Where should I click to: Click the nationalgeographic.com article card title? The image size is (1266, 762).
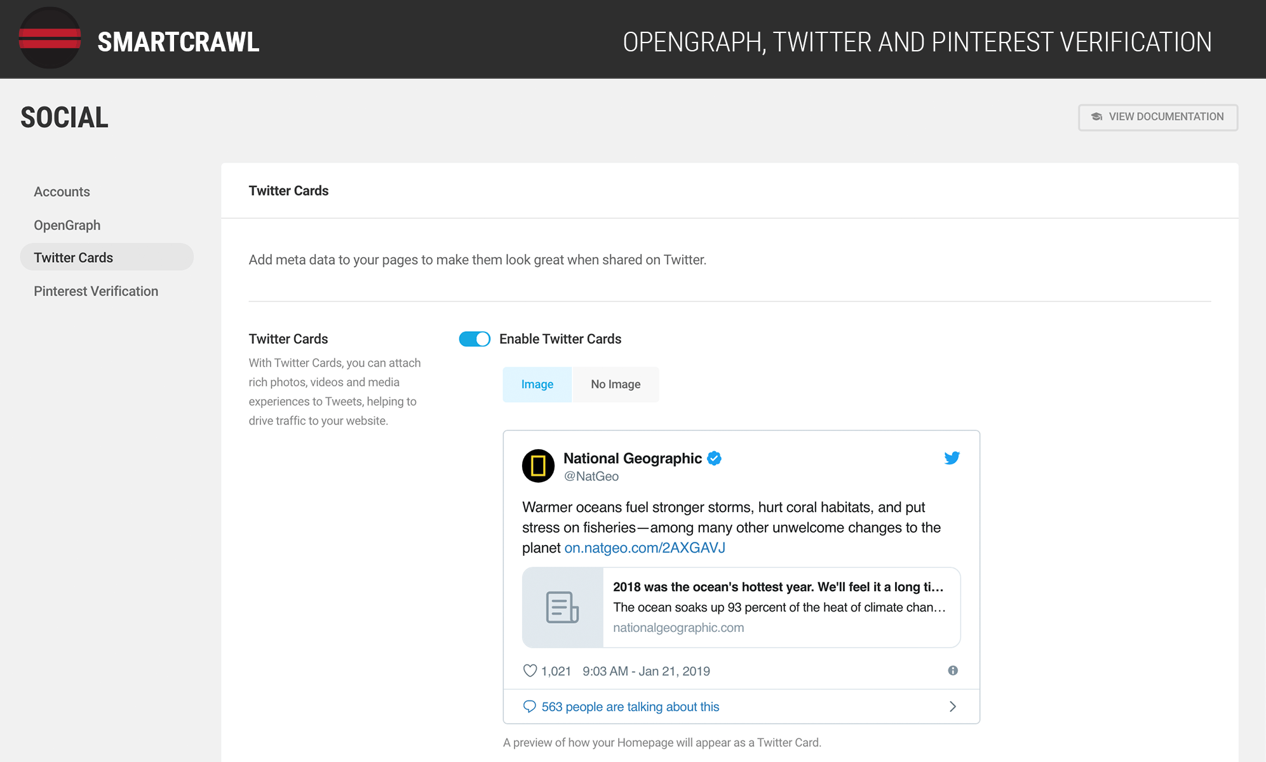[x=778, y=587]
